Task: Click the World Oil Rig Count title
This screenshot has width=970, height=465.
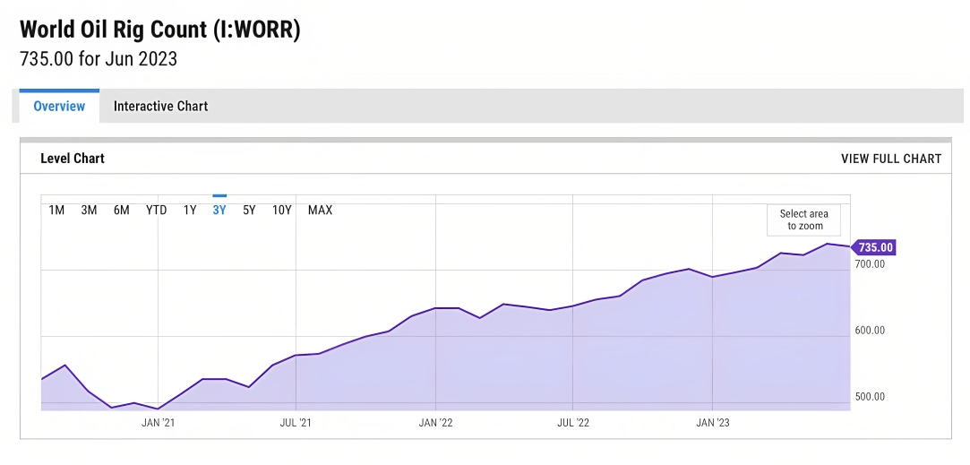Action: (x=160, y=30)
